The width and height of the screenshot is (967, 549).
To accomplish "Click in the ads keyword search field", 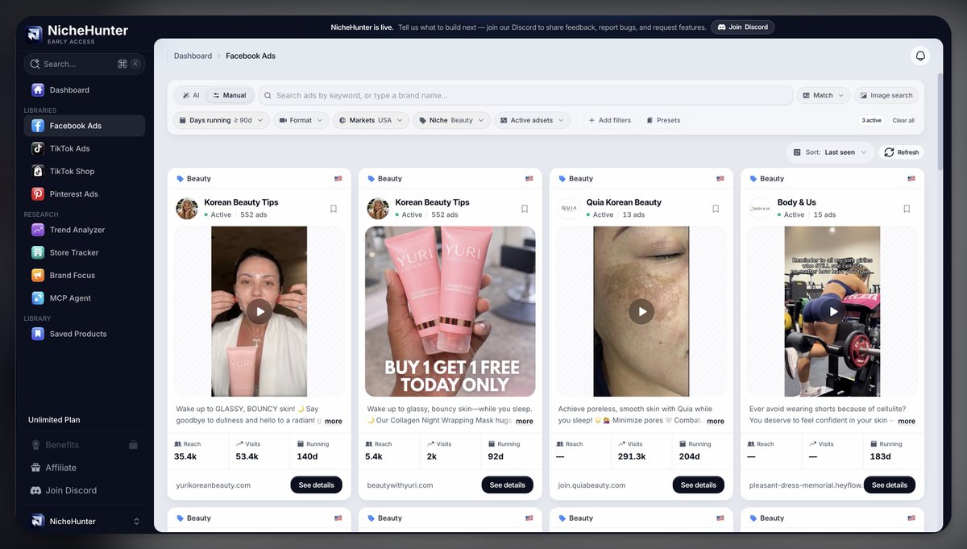I will 525,95.
